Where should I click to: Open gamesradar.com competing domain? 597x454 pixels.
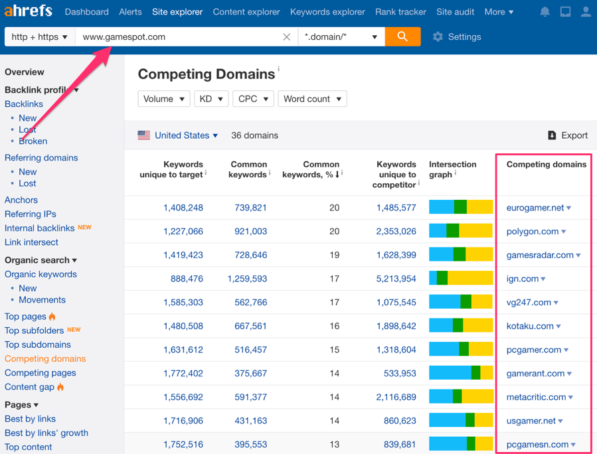point(540,255)
